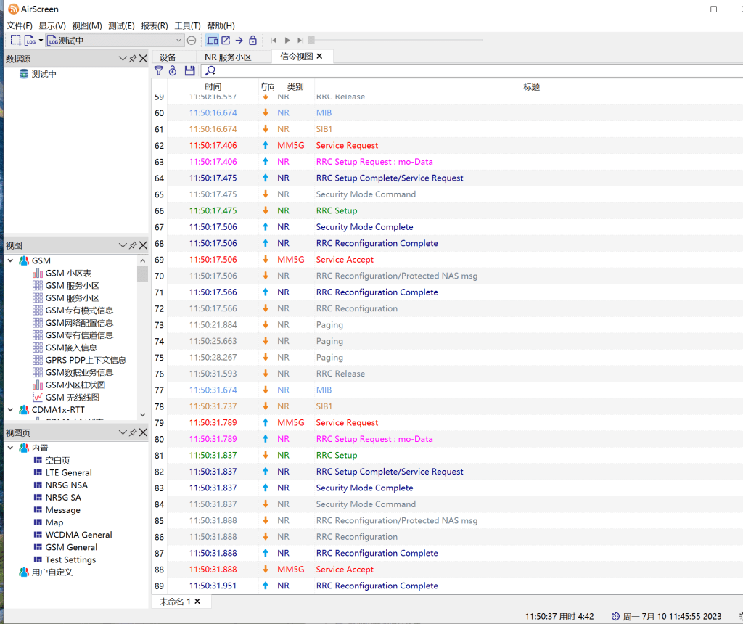Open the 工具(T) menu

[x=187, y=25]
